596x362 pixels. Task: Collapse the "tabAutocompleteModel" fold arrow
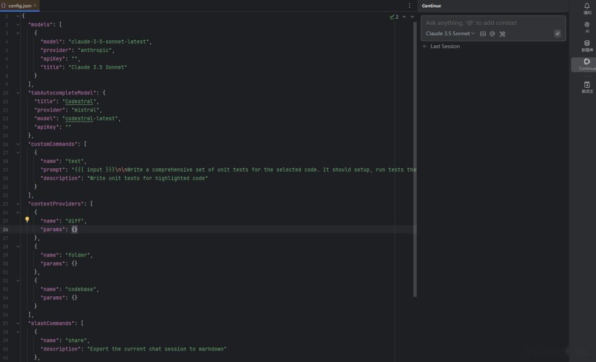pyautogui.click(x=18, y=93)
